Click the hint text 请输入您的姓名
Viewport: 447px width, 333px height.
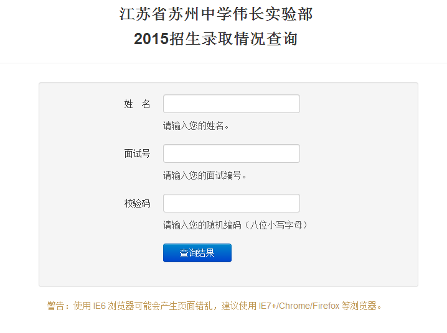click(196, 125)
